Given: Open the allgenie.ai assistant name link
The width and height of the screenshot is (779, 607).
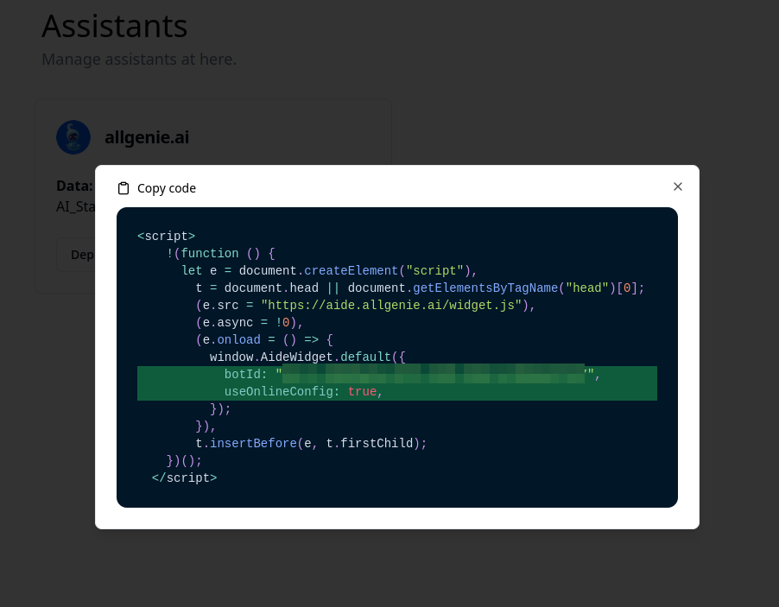Looking at the screenshot, I should click(147, 137).
